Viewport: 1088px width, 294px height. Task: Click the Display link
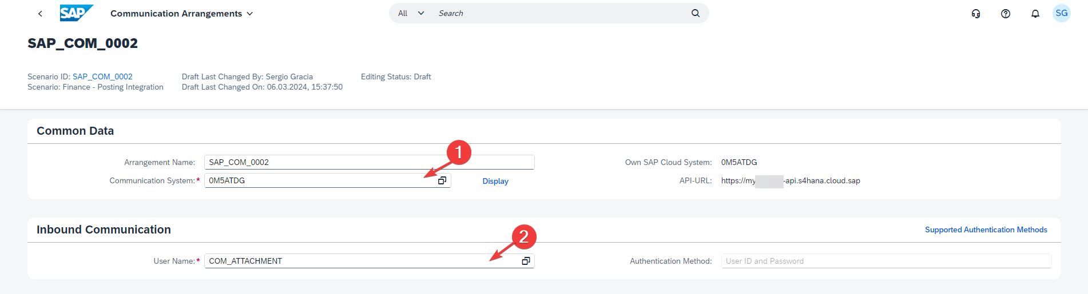point(495,181)
